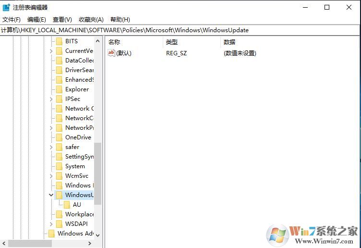The image size is (361, 248).
Task: Close the Registry Editor window
Action: coord(349,7)
